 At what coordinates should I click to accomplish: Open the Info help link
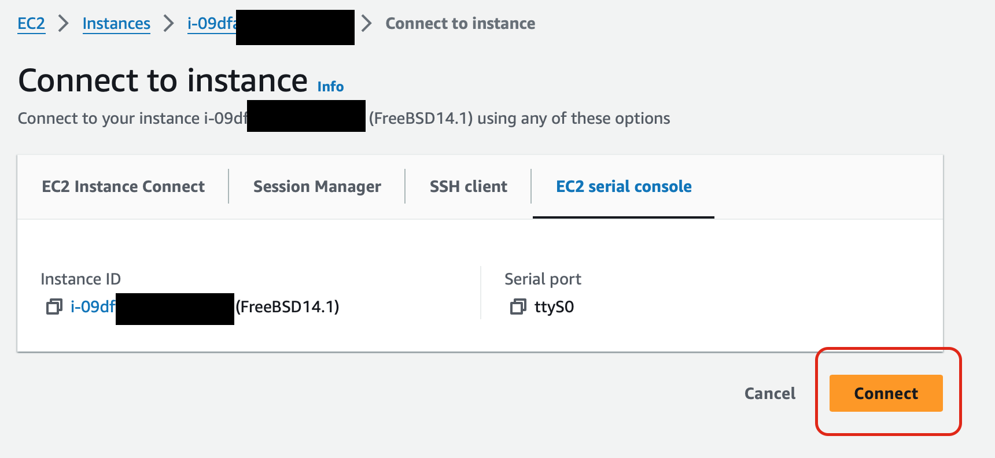[x=330, y=87]
